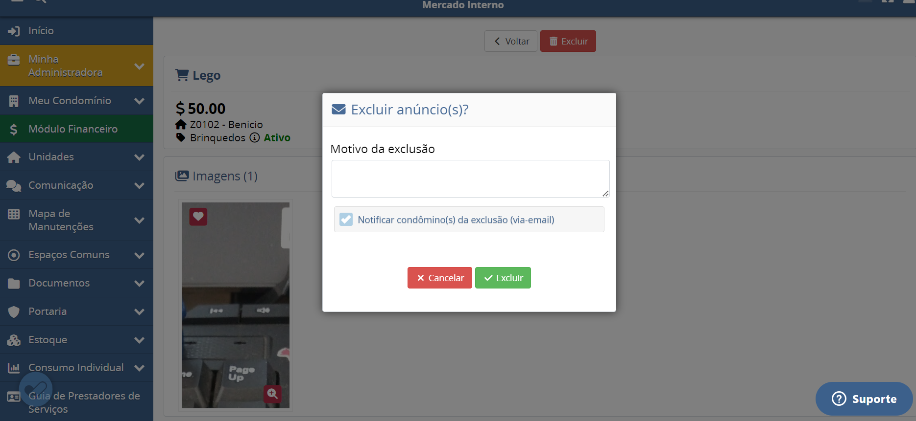Click the Suporte help question icon
Image resolution: width=916 pixels, height=421 pixels.
(839, 399)
